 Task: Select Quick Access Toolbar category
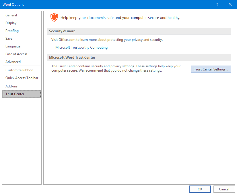click(x=22, y=78)
